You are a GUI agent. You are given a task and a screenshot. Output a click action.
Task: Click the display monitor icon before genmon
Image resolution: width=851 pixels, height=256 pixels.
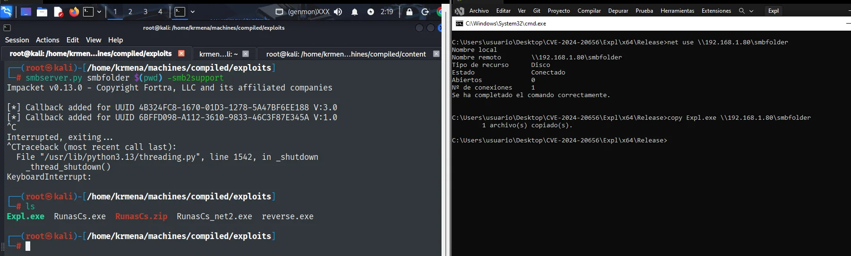tap(279, 12)
